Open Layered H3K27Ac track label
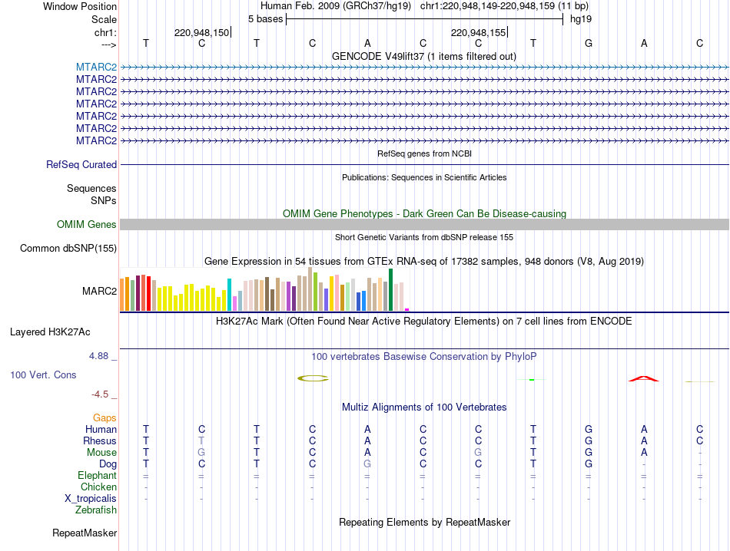The width and height of the screenshot is (730, 551). (50, 332)
